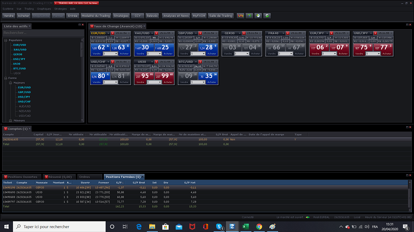Click the red one-click icon on US30 tile
The height and width of the screenshot is (232, 414).
(156, 61)
